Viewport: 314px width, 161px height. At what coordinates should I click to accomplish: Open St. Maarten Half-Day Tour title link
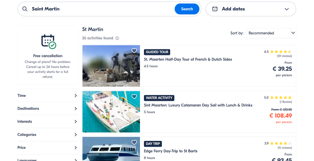tap(188, 59)
